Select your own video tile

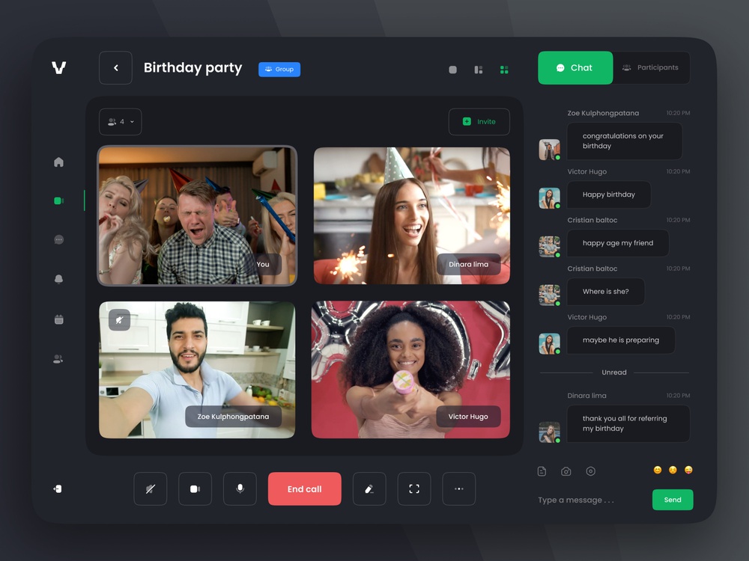coord(197,215)
